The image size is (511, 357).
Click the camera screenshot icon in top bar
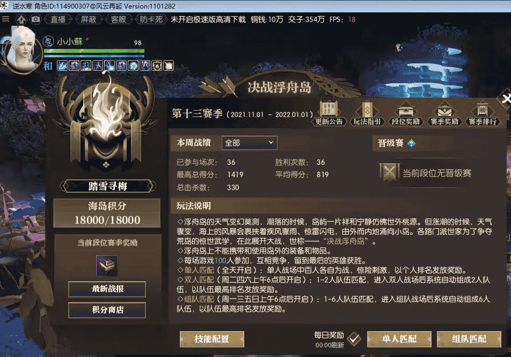(x=35, y=19)
